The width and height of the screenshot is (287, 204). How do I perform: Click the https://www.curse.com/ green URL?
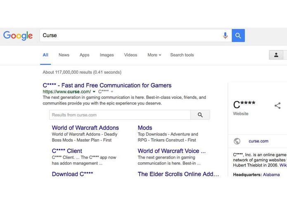(x=66, y=92)
